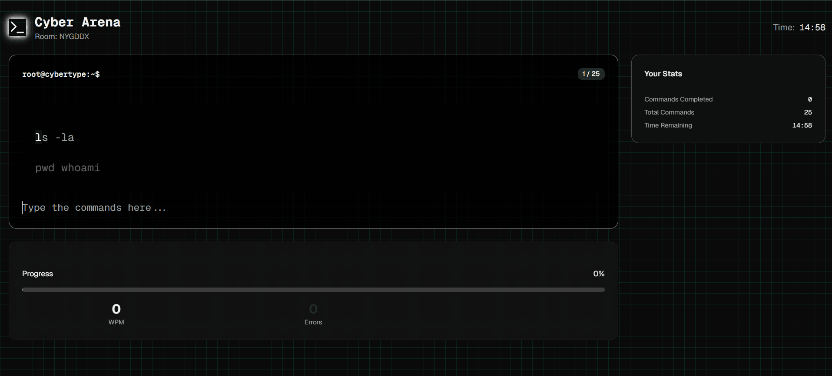
Task: Click the current command 'ls -la'
Action: pyautogui.click(x=55, y=137)
